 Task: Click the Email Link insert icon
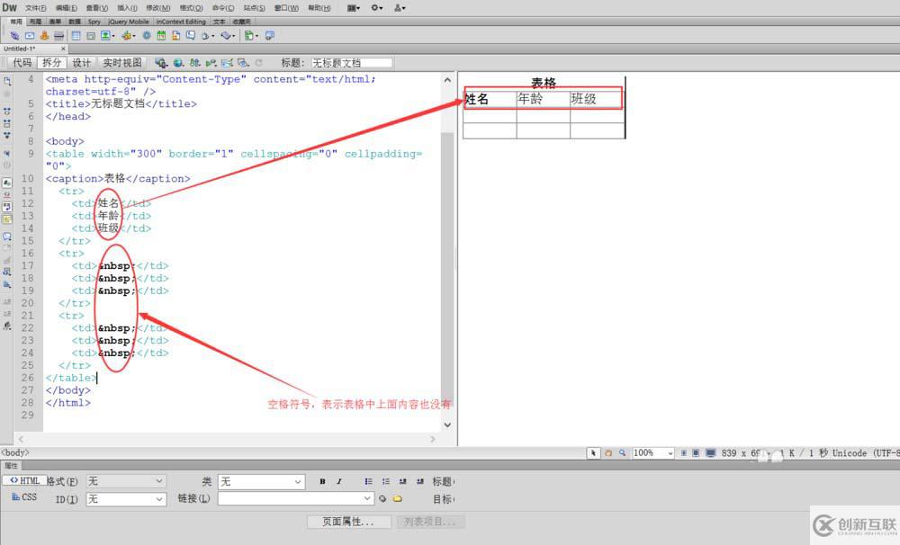point(30,36)
